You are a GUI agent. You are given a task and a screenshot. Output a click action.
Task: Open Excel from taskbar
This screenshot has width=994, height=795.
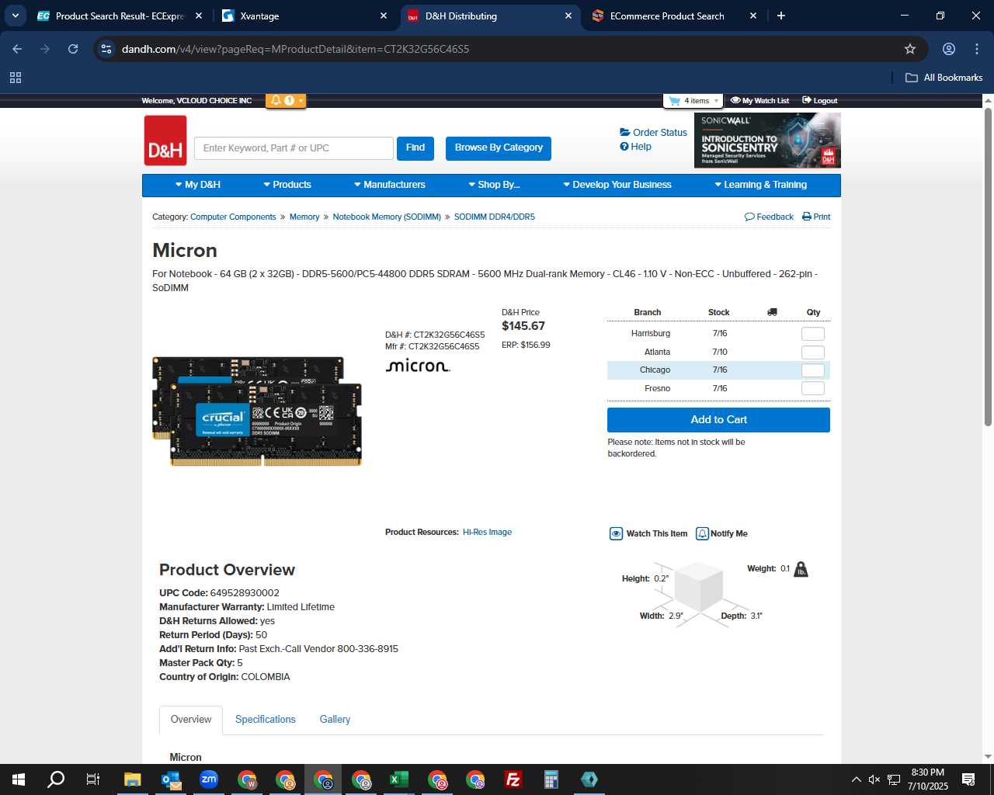coord(398,779)
